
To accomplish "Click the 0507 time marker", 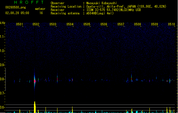I will point(121,24).
